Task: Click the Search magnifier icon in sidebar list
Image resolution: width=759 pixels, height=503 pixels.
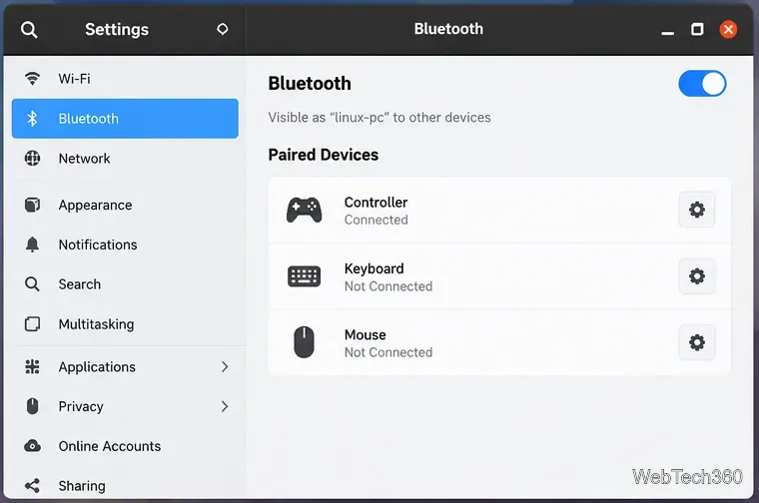Action: pos(32,283)
